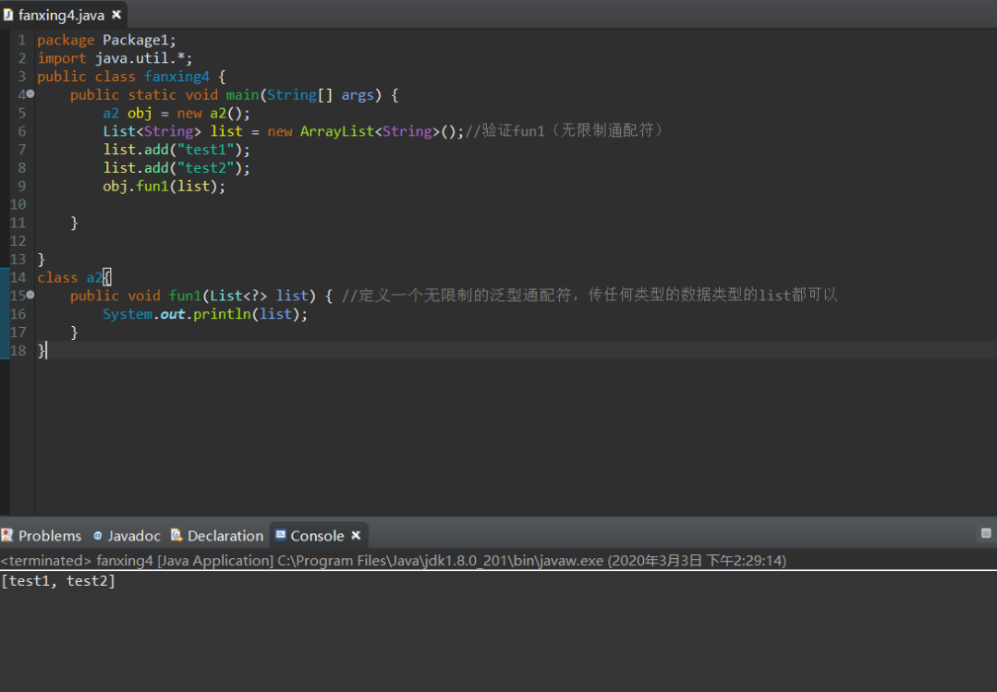This screenshot has width=997, height=692.
Task: Click the Console view monitor icon
Action: (281, 536)
